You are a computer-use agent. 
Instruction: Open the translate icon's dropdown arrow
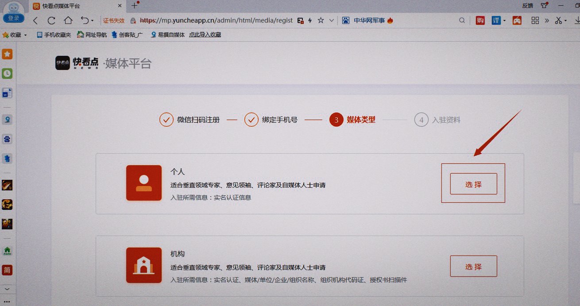(505, 20)
